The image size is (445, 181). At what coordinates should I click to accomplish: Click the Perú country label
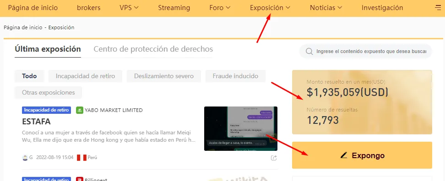(x=92, y=158)
